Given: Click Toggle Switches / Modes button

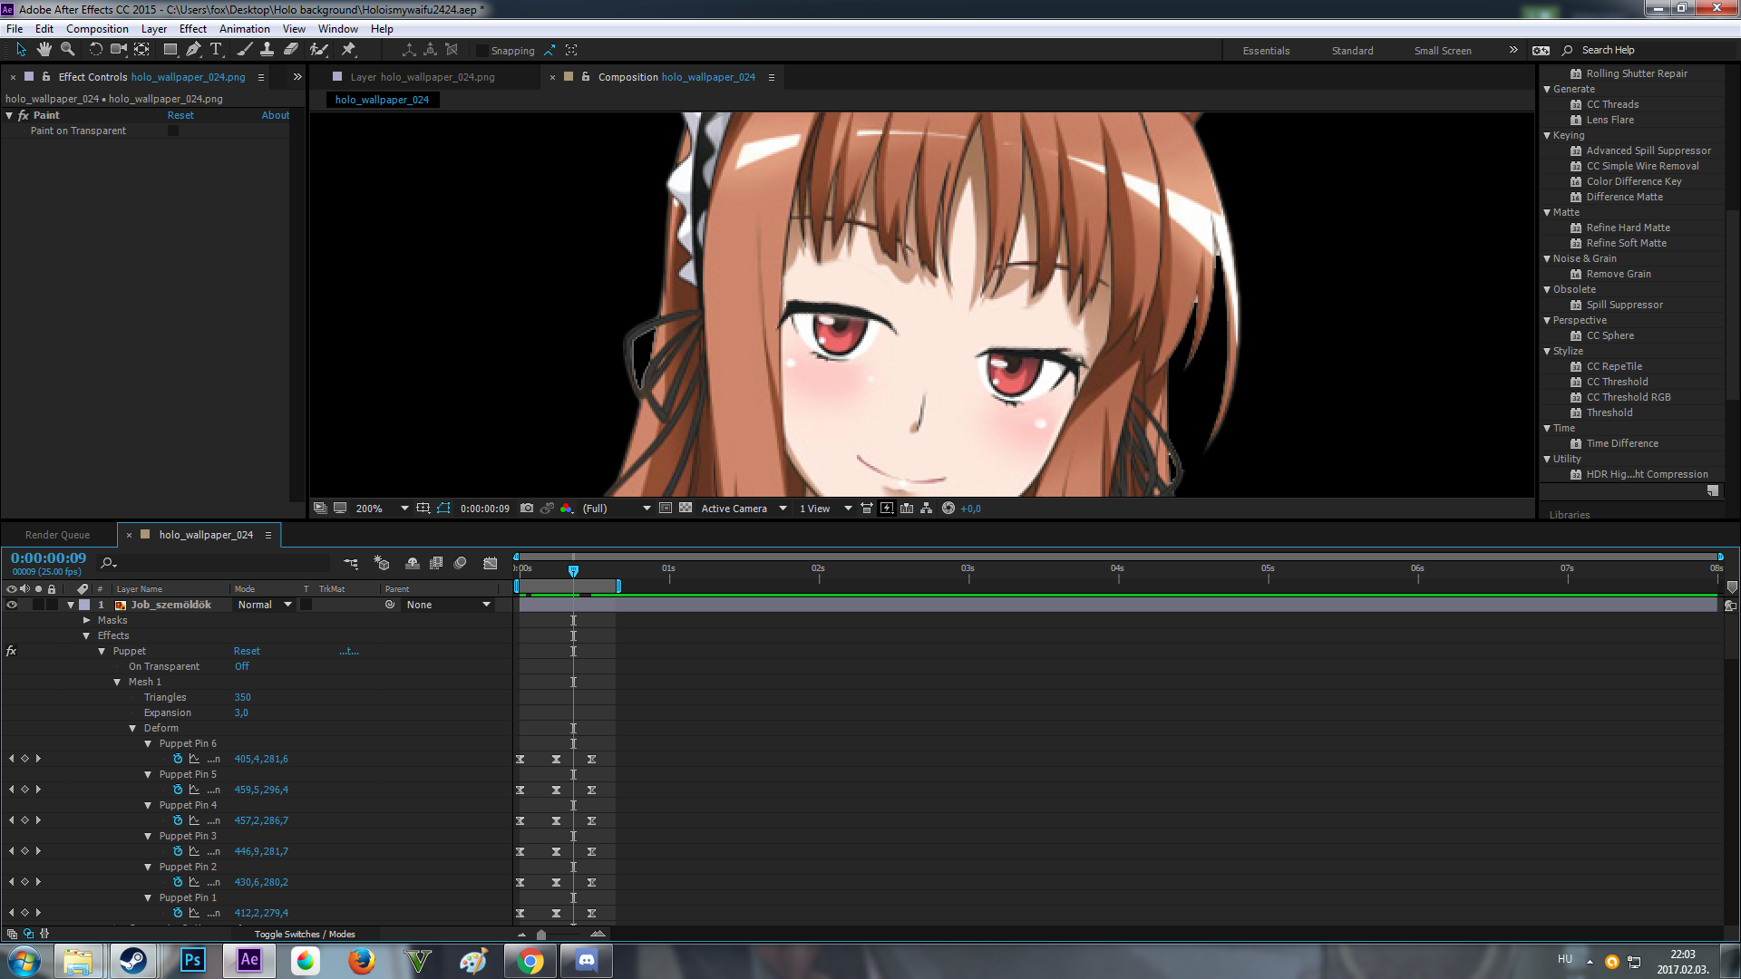Looking at the screenshot, I should point(305,935).
